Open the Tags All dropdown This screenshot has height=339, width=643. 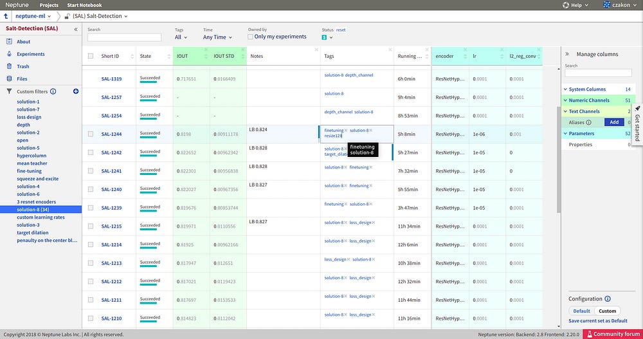click(181, 37)
